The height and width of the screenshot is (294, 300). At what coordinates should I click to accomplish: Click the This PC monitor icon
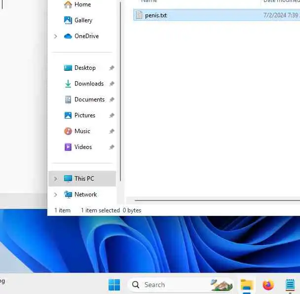[x=68, y=179]
